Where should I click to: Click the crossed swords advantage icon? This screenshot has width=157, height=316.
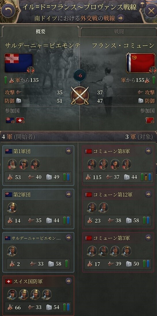[x=80, y=95]
